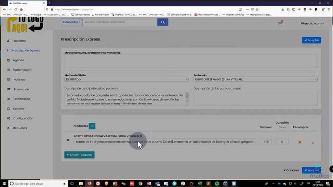333x187 pixels.
Task: Click info icon next to ACEITE OREGANO SALVAJE
Action: [141, 136]
